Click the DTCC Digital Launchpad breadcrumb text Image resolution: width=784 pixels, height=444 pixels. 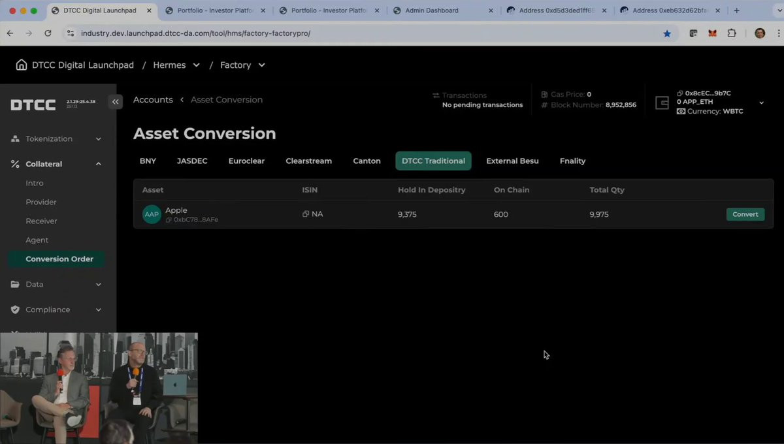[x=83, y=65]
